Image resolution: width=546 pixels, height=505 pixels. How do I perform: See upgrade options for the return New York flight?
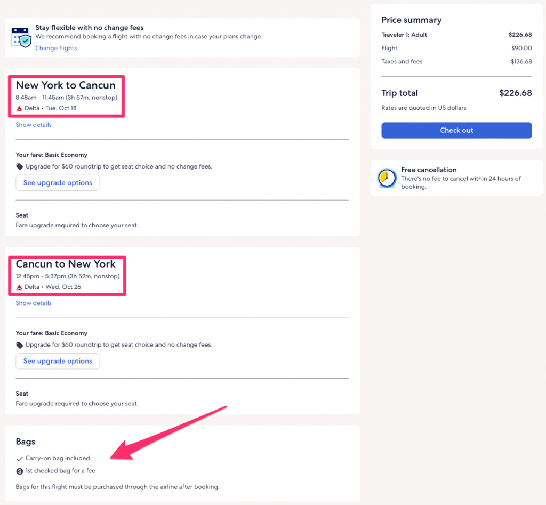[58, 361]
